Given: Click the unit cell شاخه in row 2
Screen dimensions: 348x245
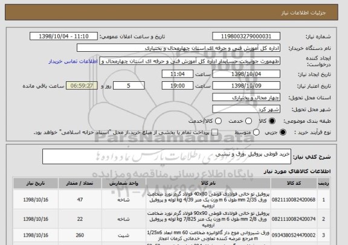Looking at the screenshot, I should (x=124, y=219).
